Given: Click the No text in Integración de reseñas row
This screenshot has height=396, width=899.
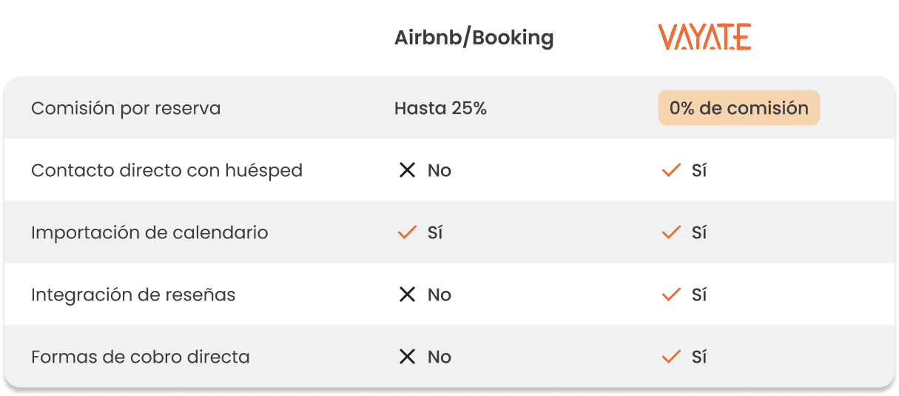Looking at the screenshot, I should click(x=440, y=295).
